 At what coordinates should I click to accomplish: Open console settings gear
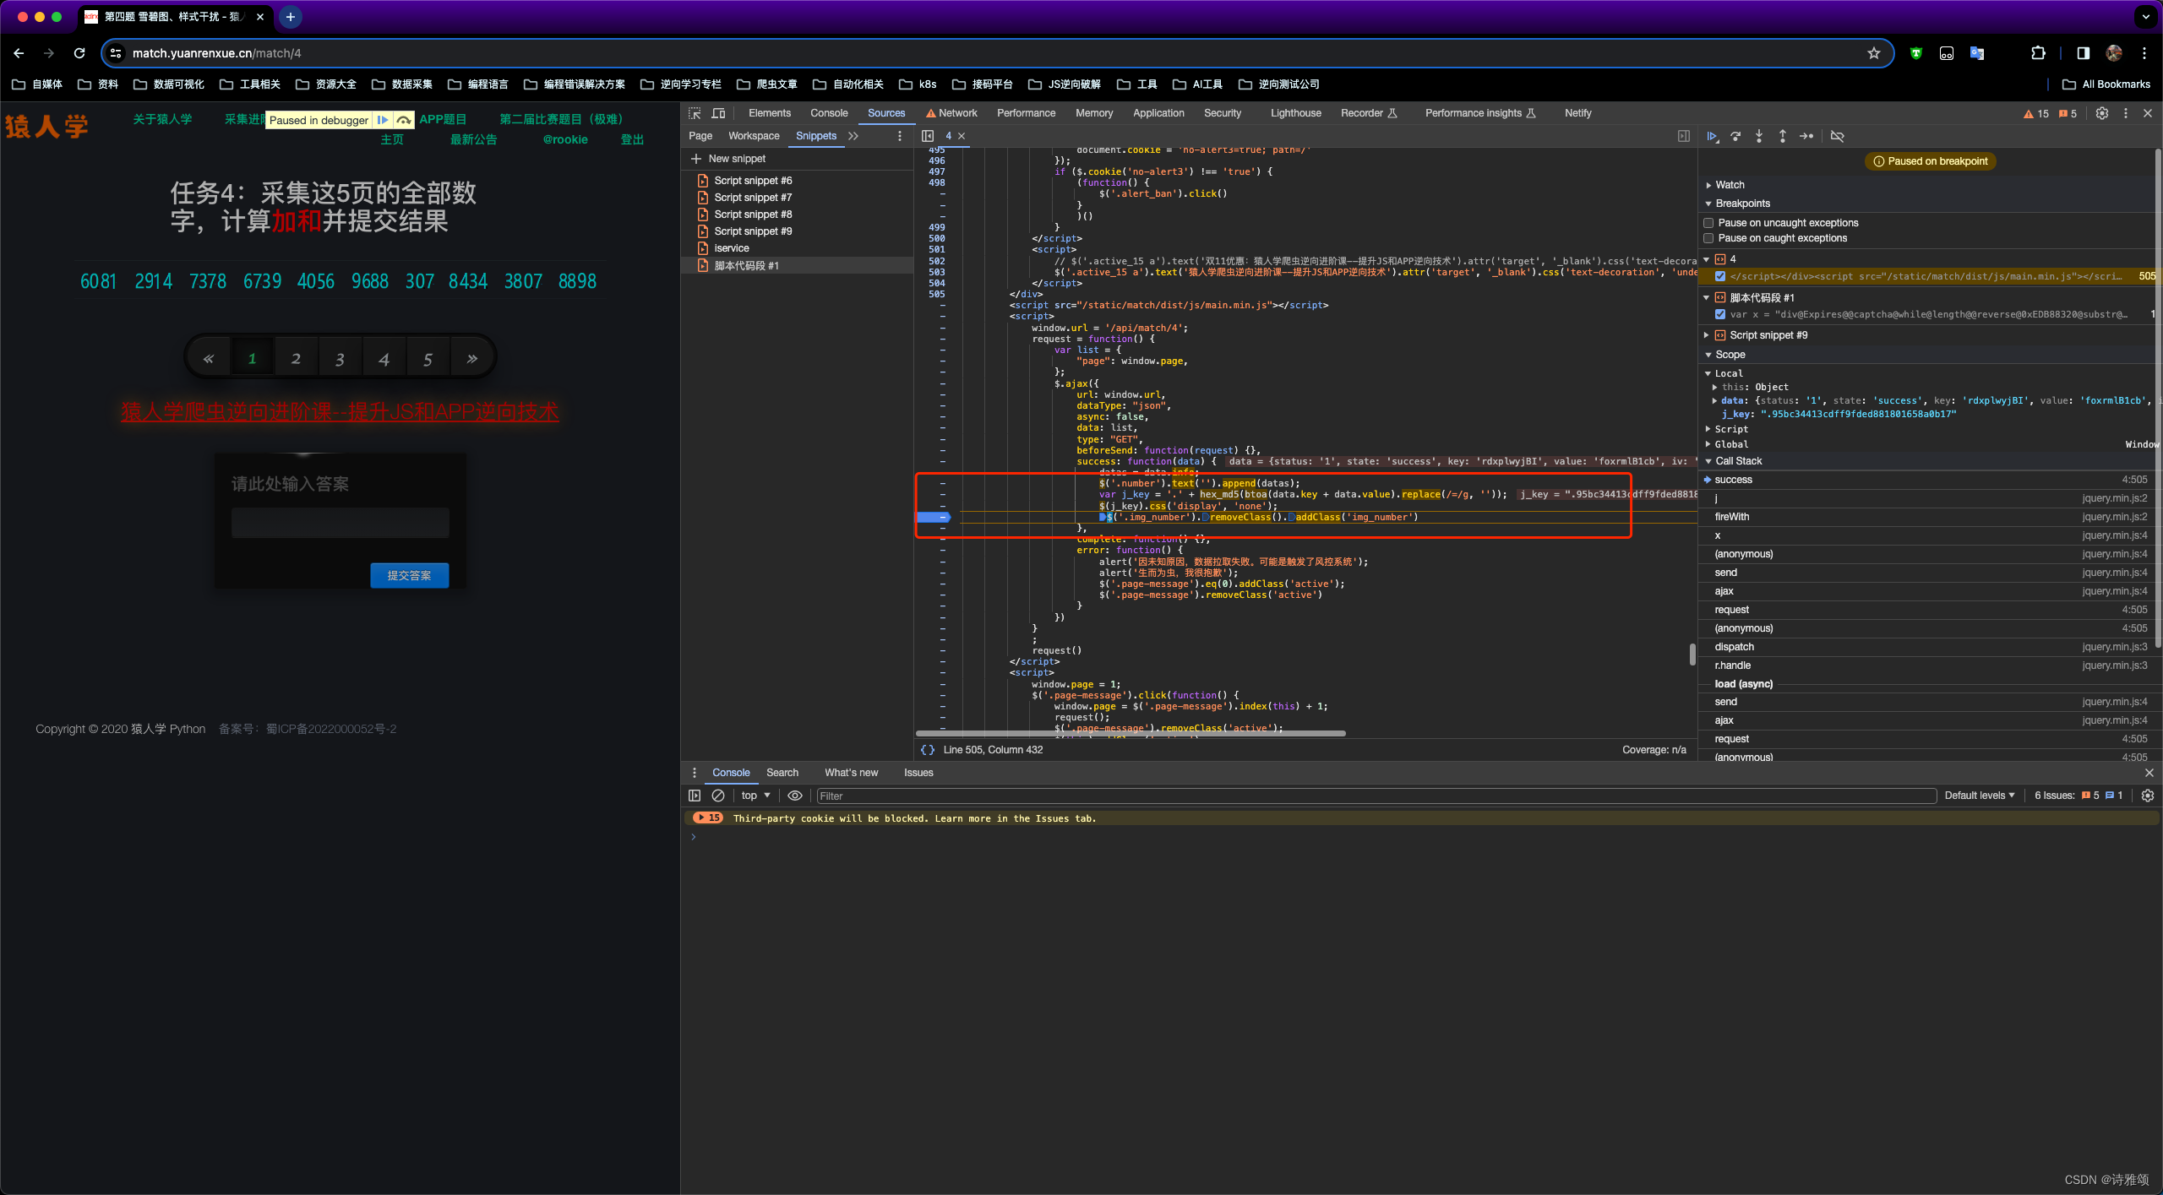[2148, 796]
